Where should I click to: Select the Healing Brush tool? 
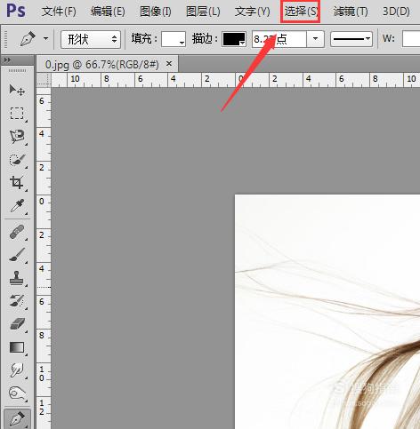click(x=17, y=232)
